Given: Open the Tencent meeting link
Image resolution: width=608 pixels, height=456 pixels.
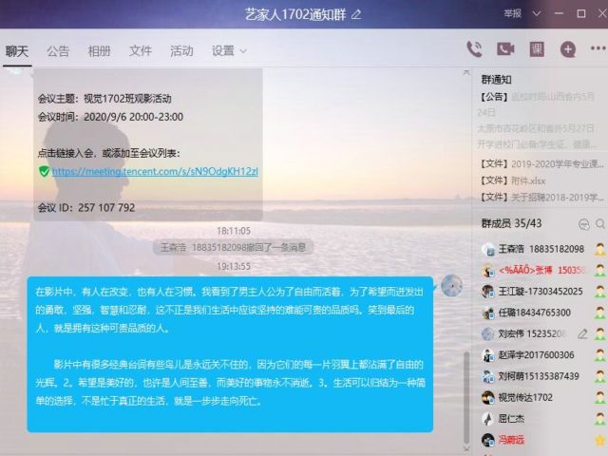Looking at the screenshot, I should pos(155,171).
